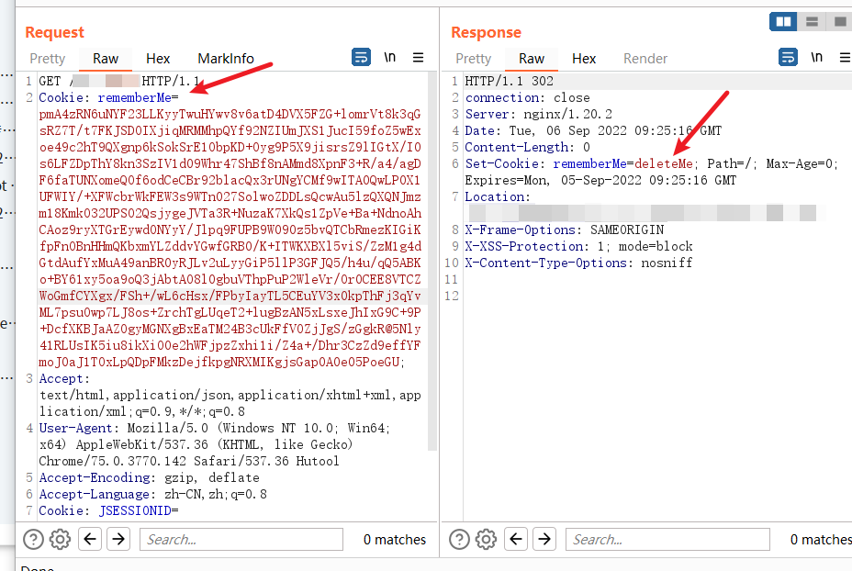Open Request panel hamburger options menu
This screenshot has width=852, height=571.
[418, 57]
